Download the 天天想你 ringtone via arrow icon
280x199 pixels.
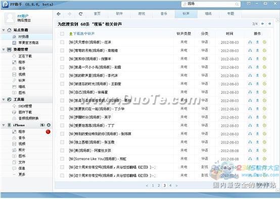click(x=257, y=42)
